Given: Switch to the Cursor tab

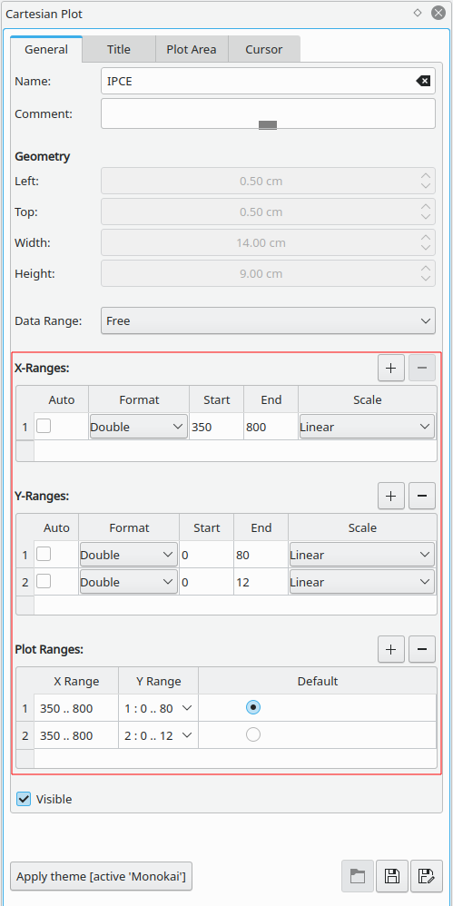Looking at the screenshot, I should [264, 49].
